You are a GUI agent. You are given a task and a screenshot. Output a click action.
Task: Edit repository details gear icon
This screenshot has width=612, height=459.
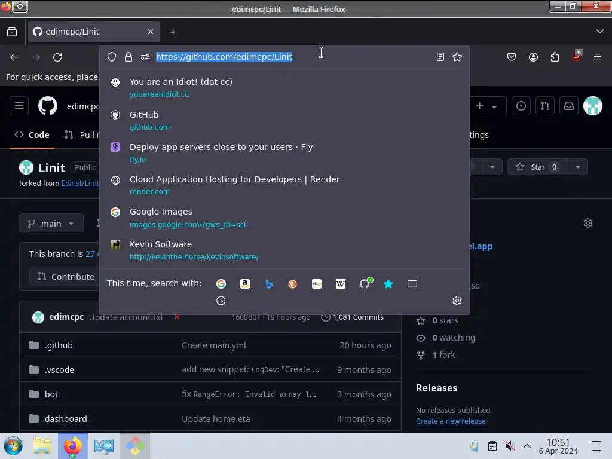pos(588,223)
